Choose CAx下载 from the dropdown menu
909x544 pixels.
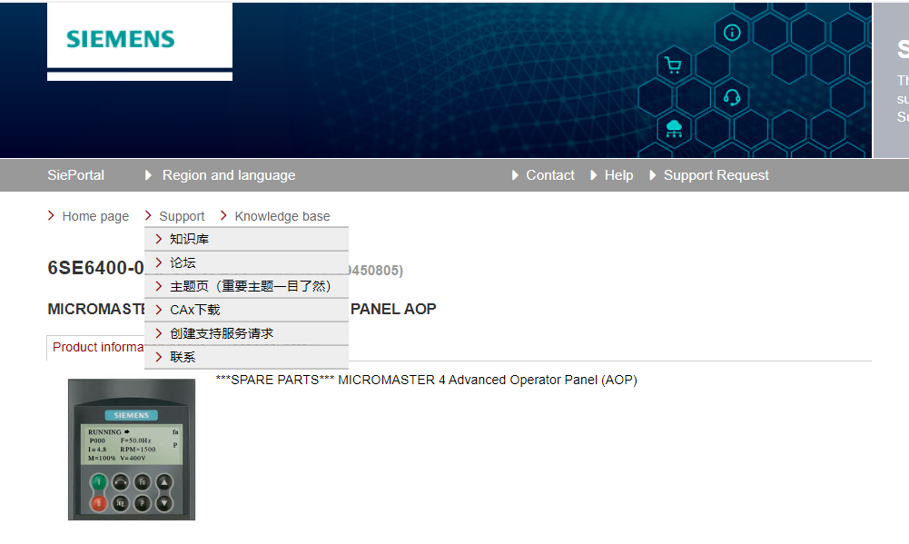194,310
